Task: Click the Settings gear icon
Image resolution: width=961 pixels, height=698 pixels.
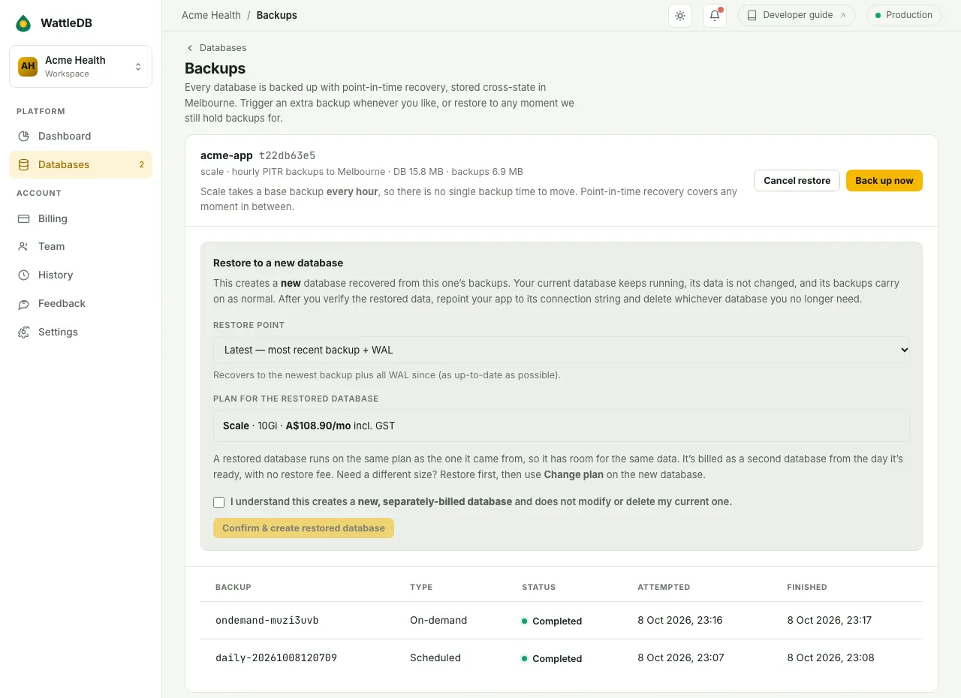Action: pos(24,332)
